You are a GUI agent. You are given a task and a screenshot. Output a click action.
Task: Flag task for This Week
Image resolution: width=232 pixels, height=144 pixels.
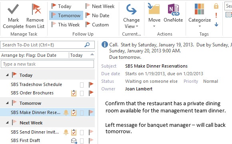66,24
